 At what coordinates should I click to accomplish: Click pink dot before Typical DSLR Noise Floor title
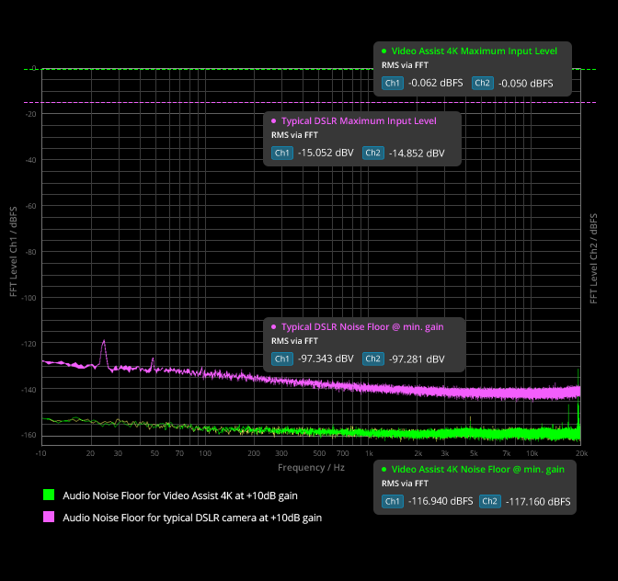(273, 326)
